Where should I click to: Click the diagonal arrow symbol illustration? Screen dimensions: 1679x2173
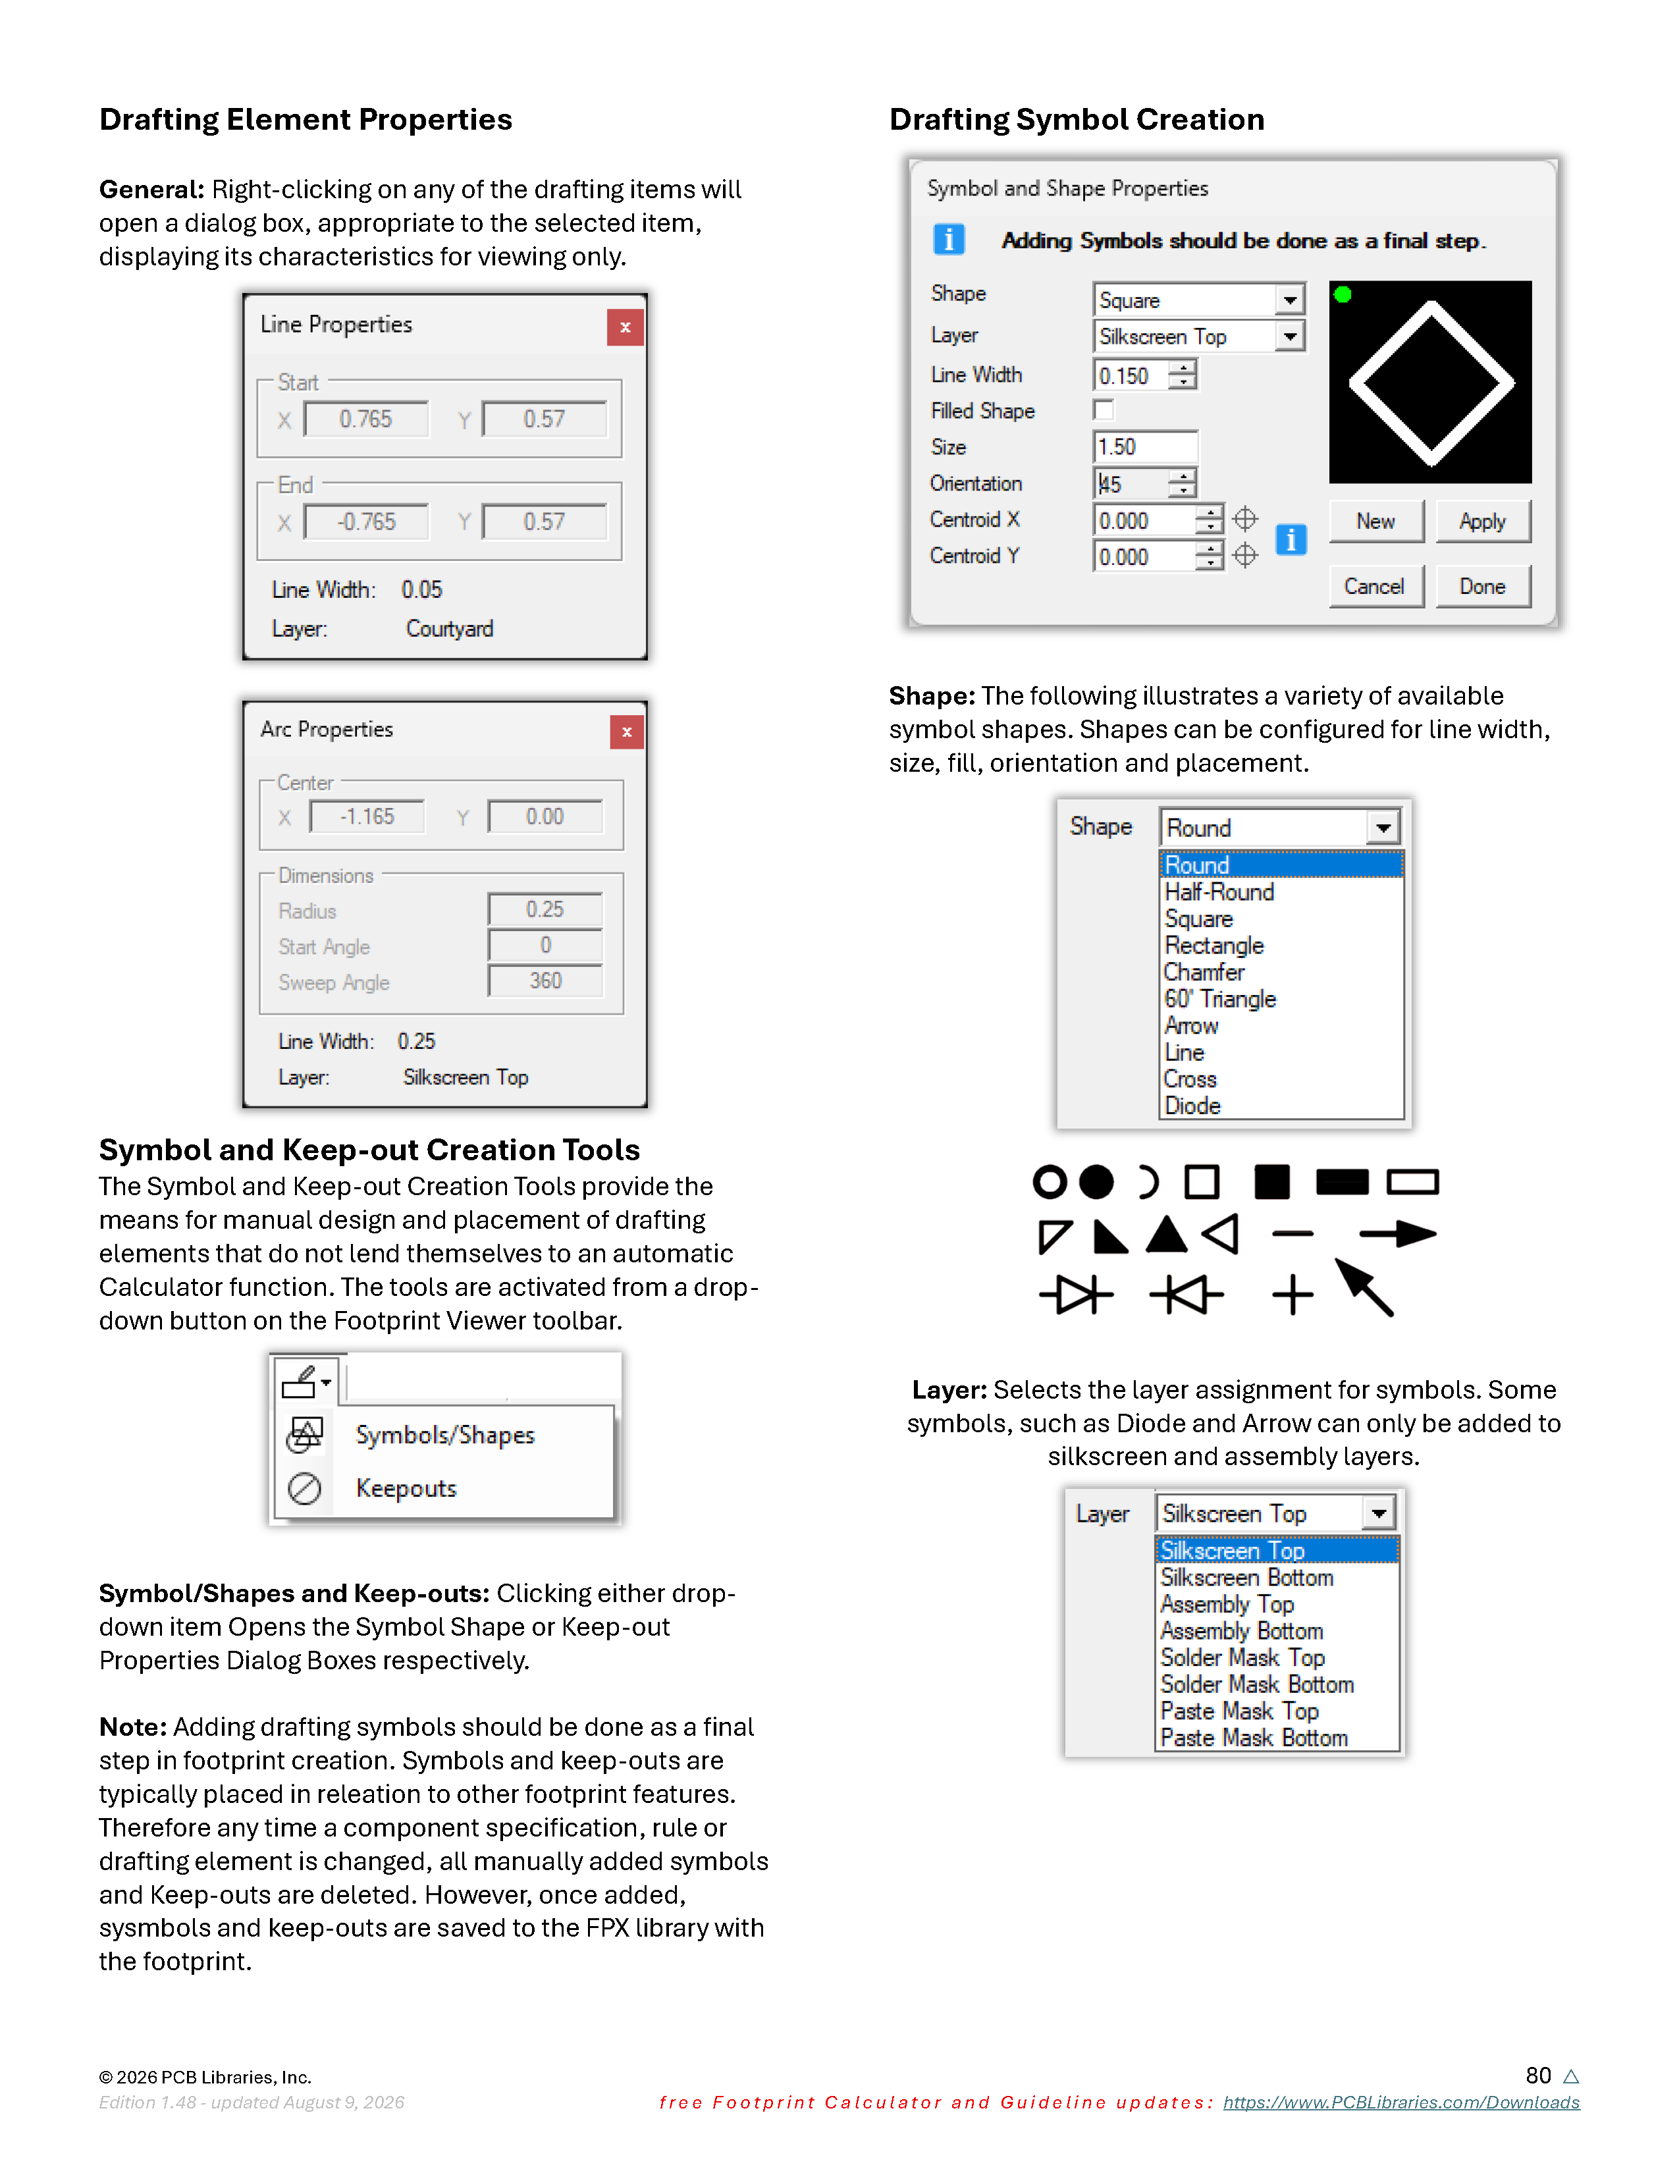point(1365,1287)
